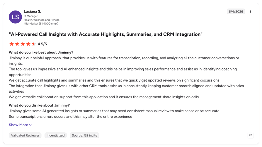Click the first red rating star
Image resolution: width=262 pixels, height=147 pixels.
pyautogui.click(x=11, y=44)
